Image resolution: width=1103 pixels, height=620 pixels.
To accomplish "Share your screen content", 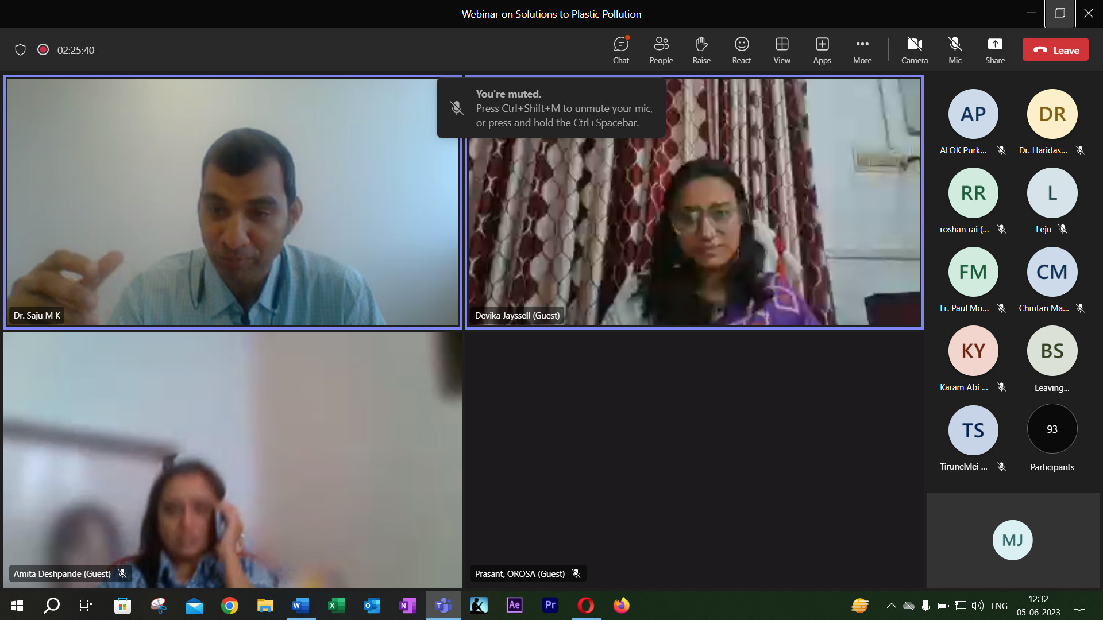I will pyautogui.click(x=994, y=50).
